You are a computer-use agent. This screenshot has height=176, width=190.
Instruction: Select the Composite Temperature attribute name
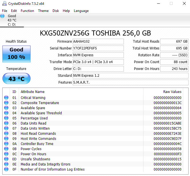point(40,103)
